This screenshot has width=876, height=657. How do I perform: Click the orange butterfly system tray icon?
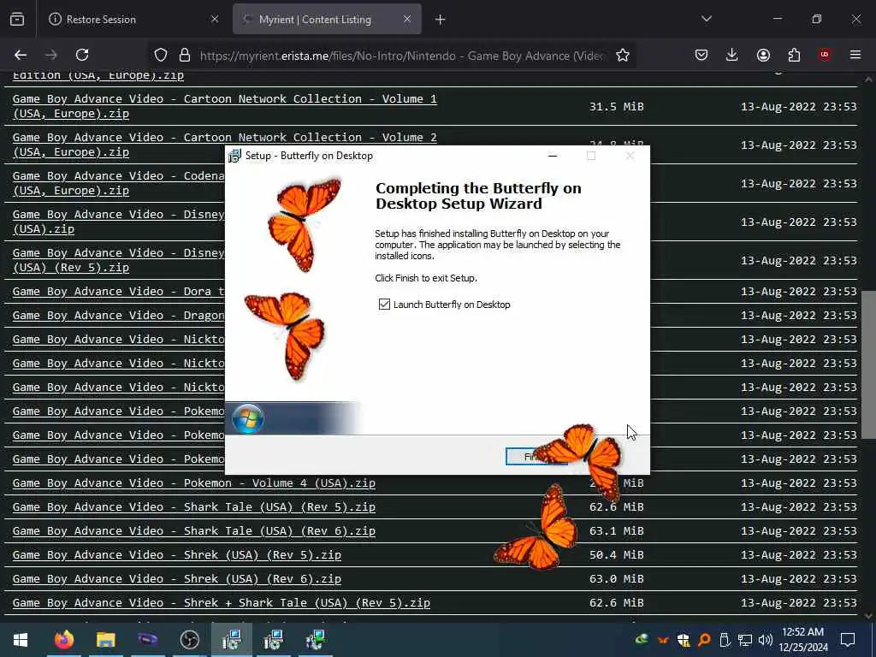point(663,640)
